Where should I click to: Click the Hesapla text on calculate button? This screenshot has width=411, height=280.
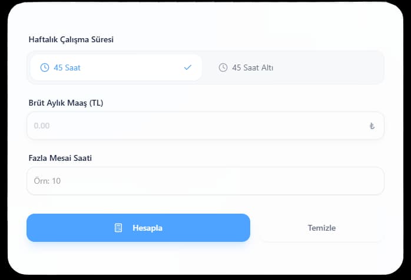click(x=147, y=228)
